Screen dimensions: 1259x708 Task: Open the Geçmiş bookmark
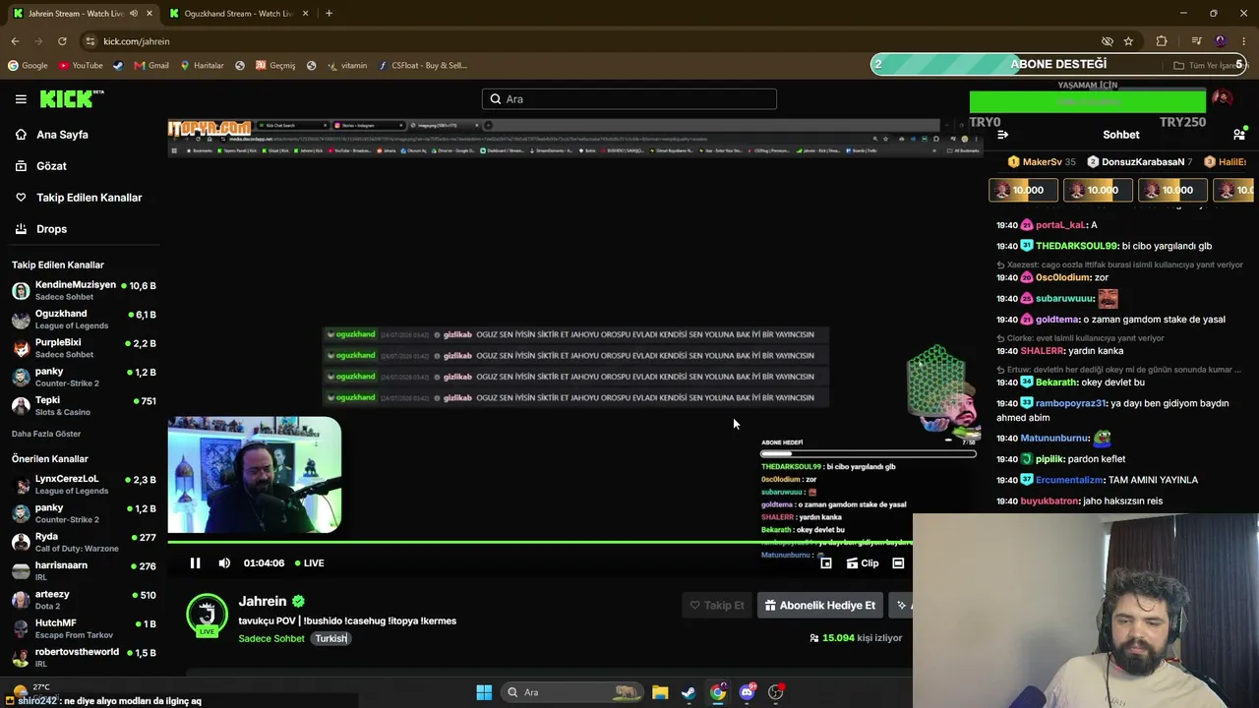pos(275,66)
